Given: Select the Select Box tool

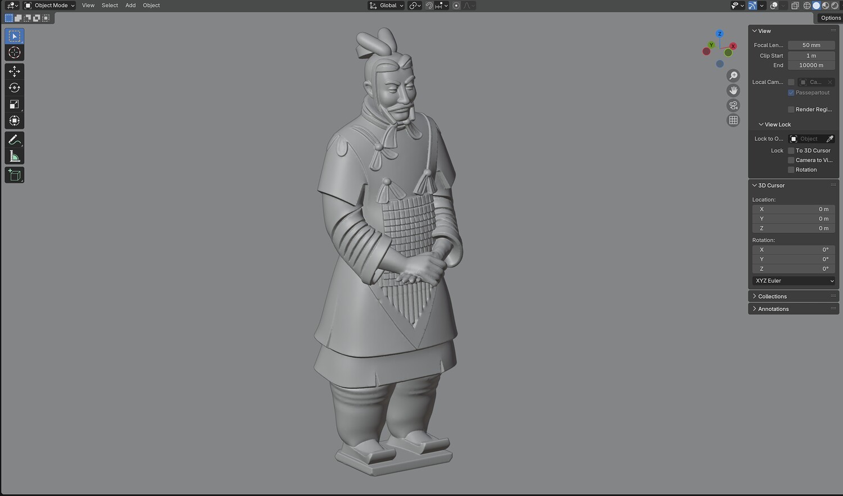Looking at the screenshot, I should click(x=15, y=37).
